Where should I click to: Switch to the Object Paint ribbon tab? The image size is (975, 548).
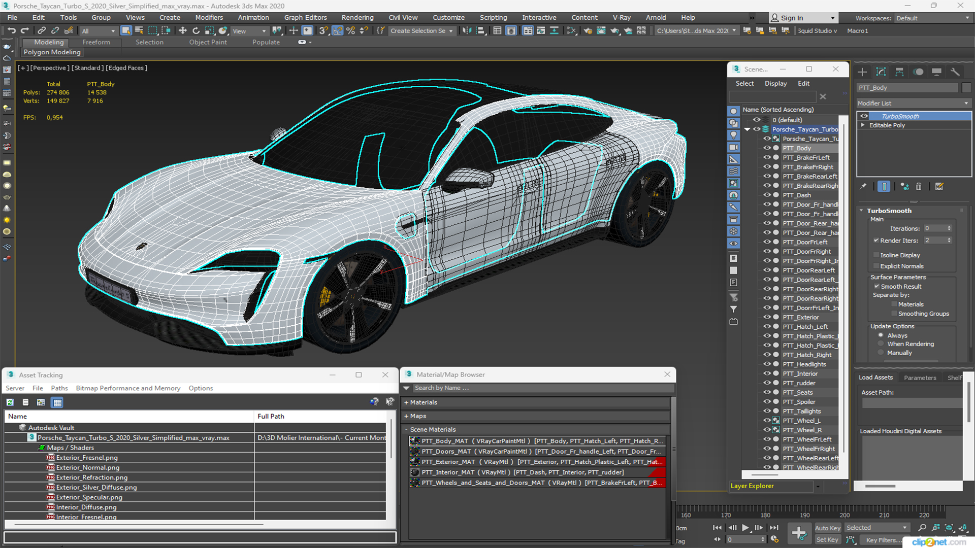point(208,42)
